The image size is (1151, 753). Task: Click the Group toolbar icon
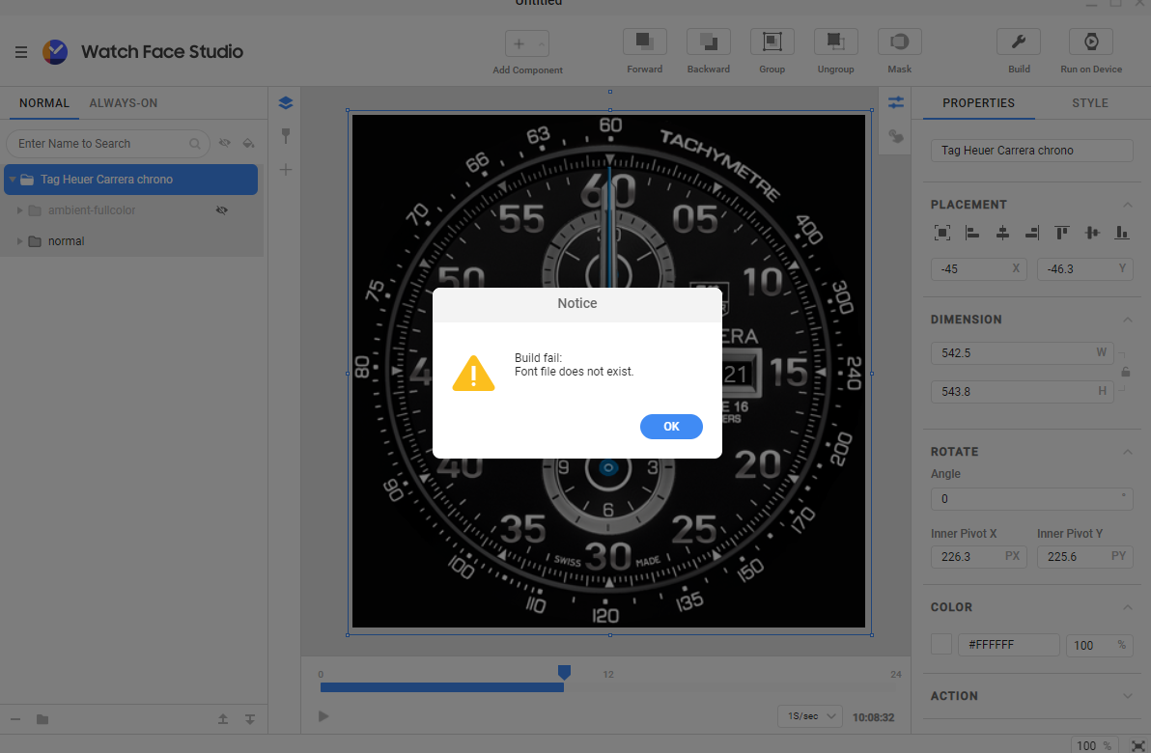[x=772, y=42]
